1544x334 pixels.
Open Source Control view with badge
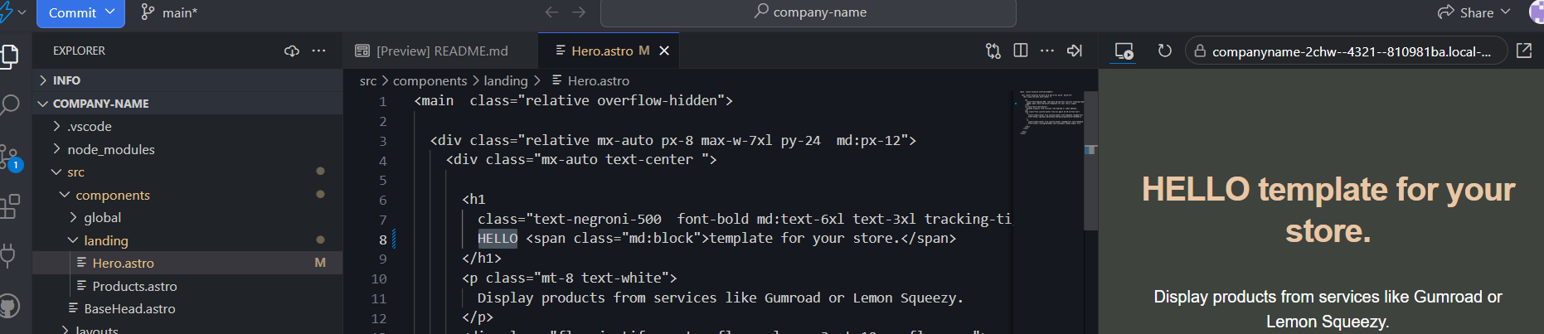(10, 157)
